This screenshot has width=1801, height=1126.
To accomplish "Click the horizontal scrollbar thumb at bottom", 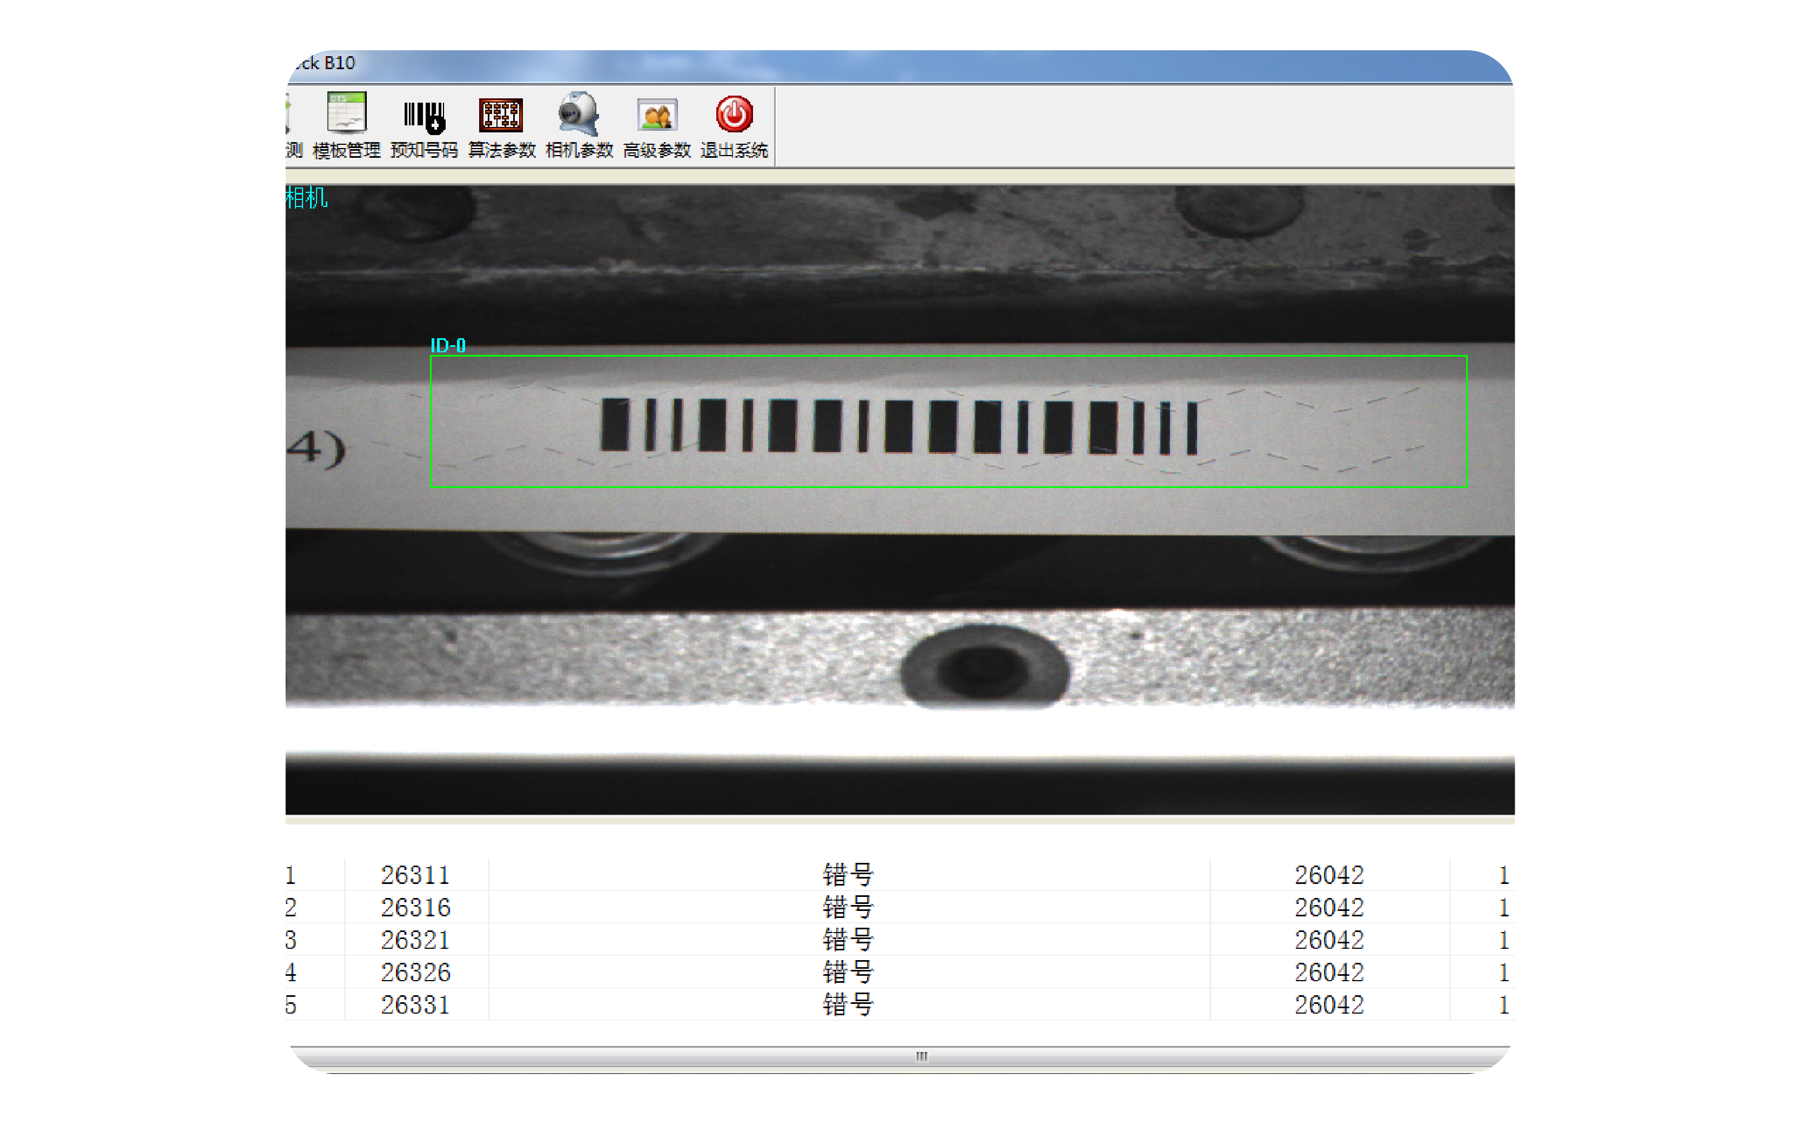I will coord(921,1057).
